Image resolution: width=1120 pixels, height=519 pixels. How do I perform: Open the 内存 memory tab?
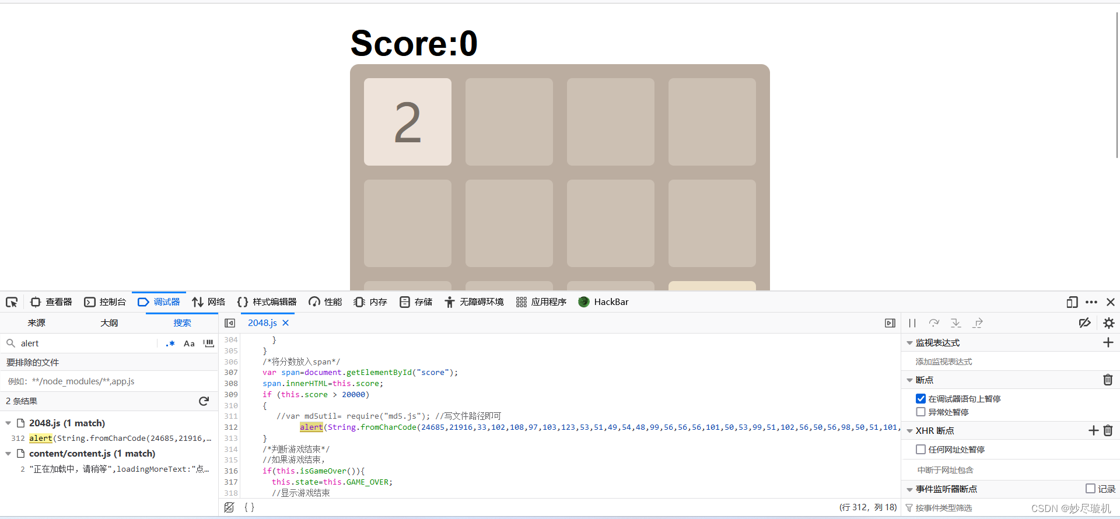pos(370,302)
